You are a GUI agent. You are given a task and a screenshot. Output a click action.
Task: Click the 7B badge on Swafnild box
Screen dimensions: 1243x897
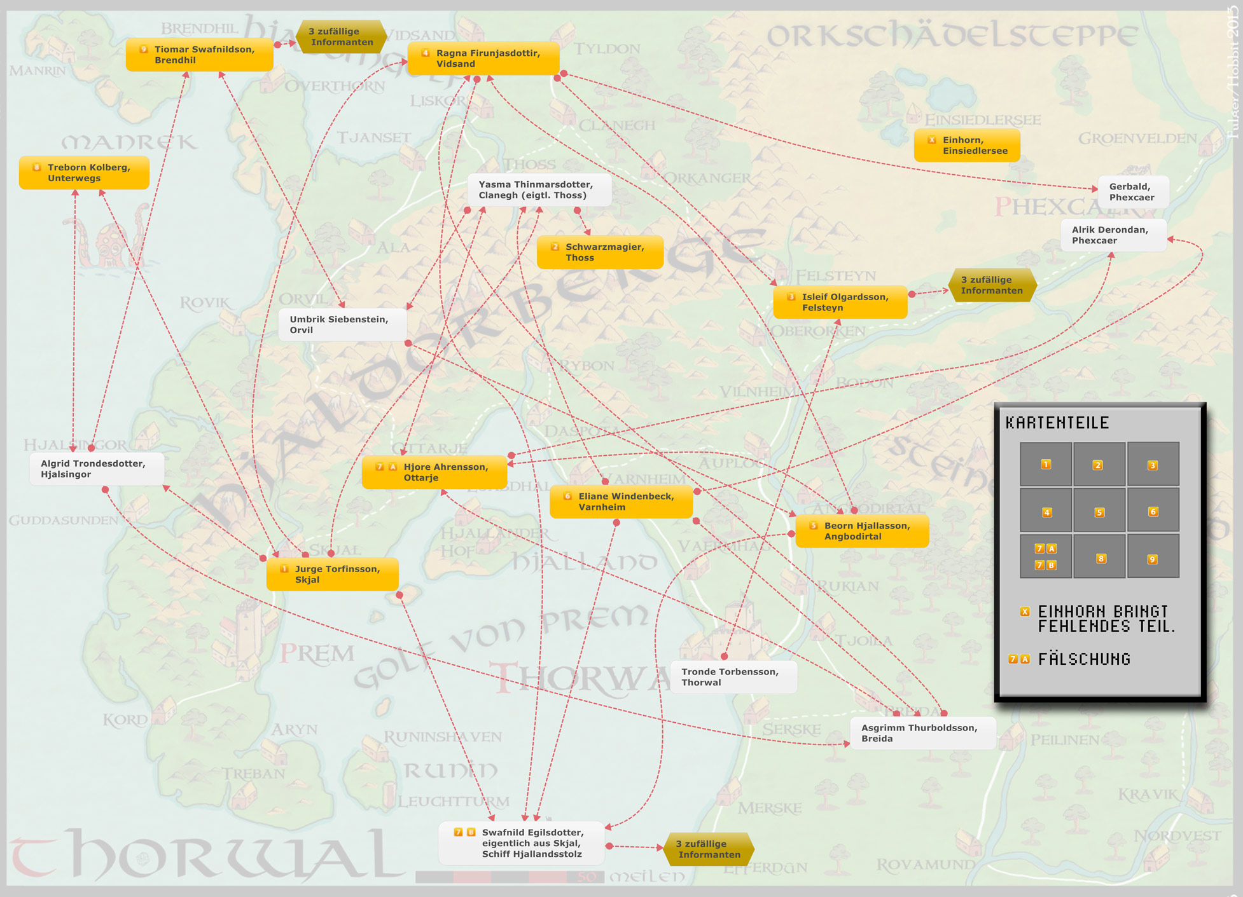tap(464, 832)
